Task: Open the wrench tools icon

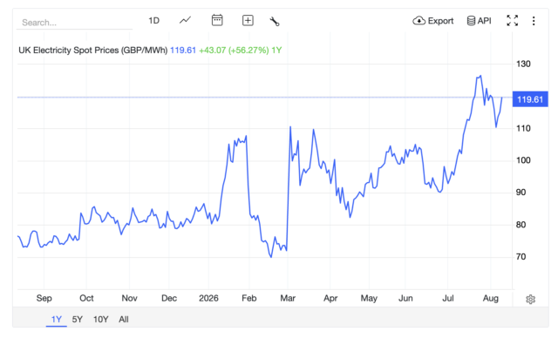Action: (275, 21)
